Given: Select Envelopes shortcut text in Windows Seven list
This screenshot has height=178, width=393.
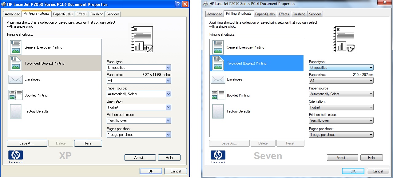Looking at the screenshot, I should pos(234,79).
